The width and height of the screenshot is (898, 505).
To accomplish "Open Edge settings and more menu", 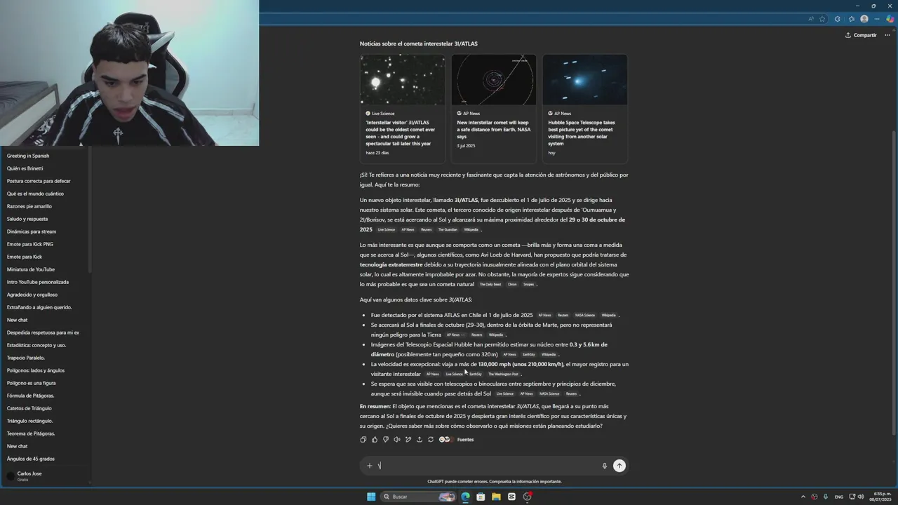I will (876, 19).
